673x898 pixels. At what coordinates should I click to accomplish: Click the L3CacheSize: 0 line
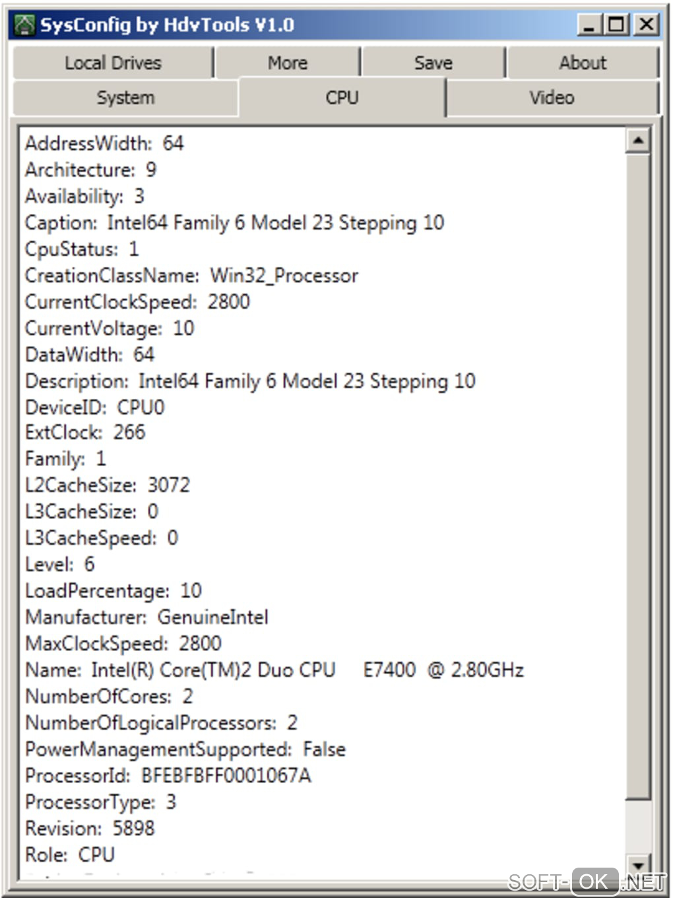92,511
